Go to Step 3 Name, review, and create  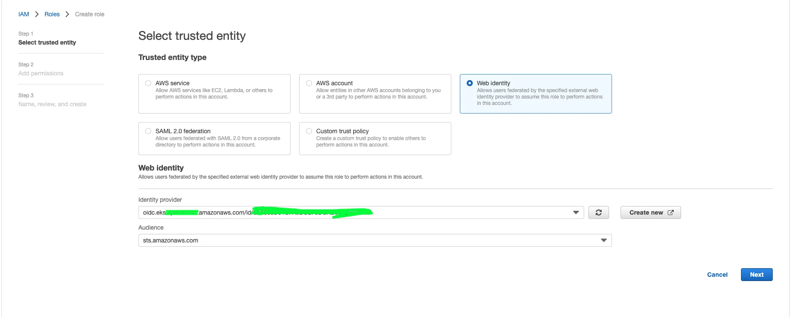click(52, 104)
